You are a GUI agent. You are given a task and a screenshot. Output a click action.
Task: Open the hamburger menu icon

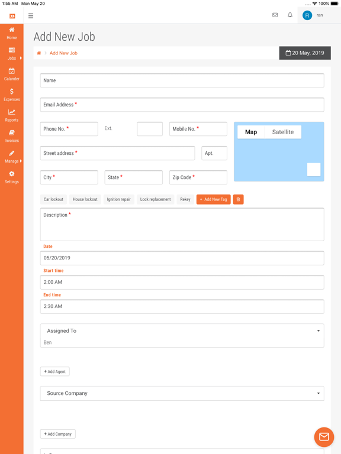click(31, 15)
